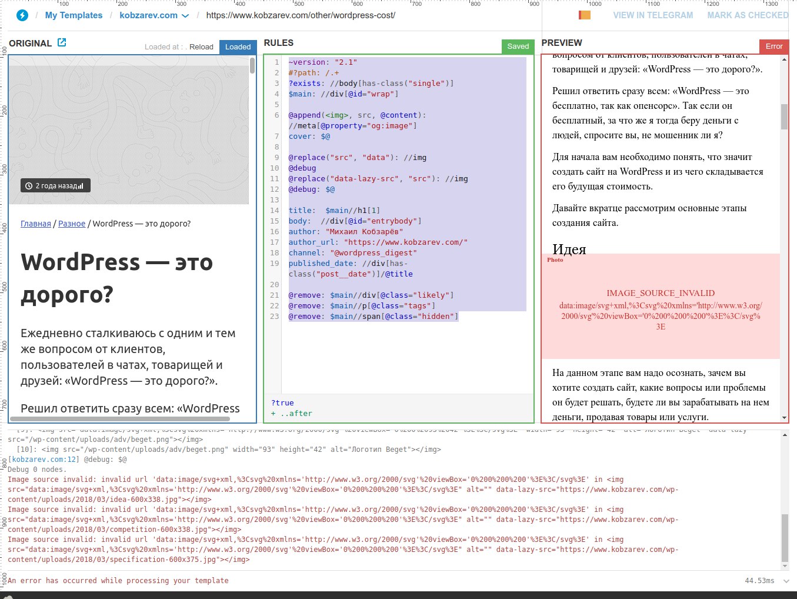The width and height of the screenshot is (797, 599).
Task: Click the author: Михаил Кобзарёв line
Action: (346, 232)
